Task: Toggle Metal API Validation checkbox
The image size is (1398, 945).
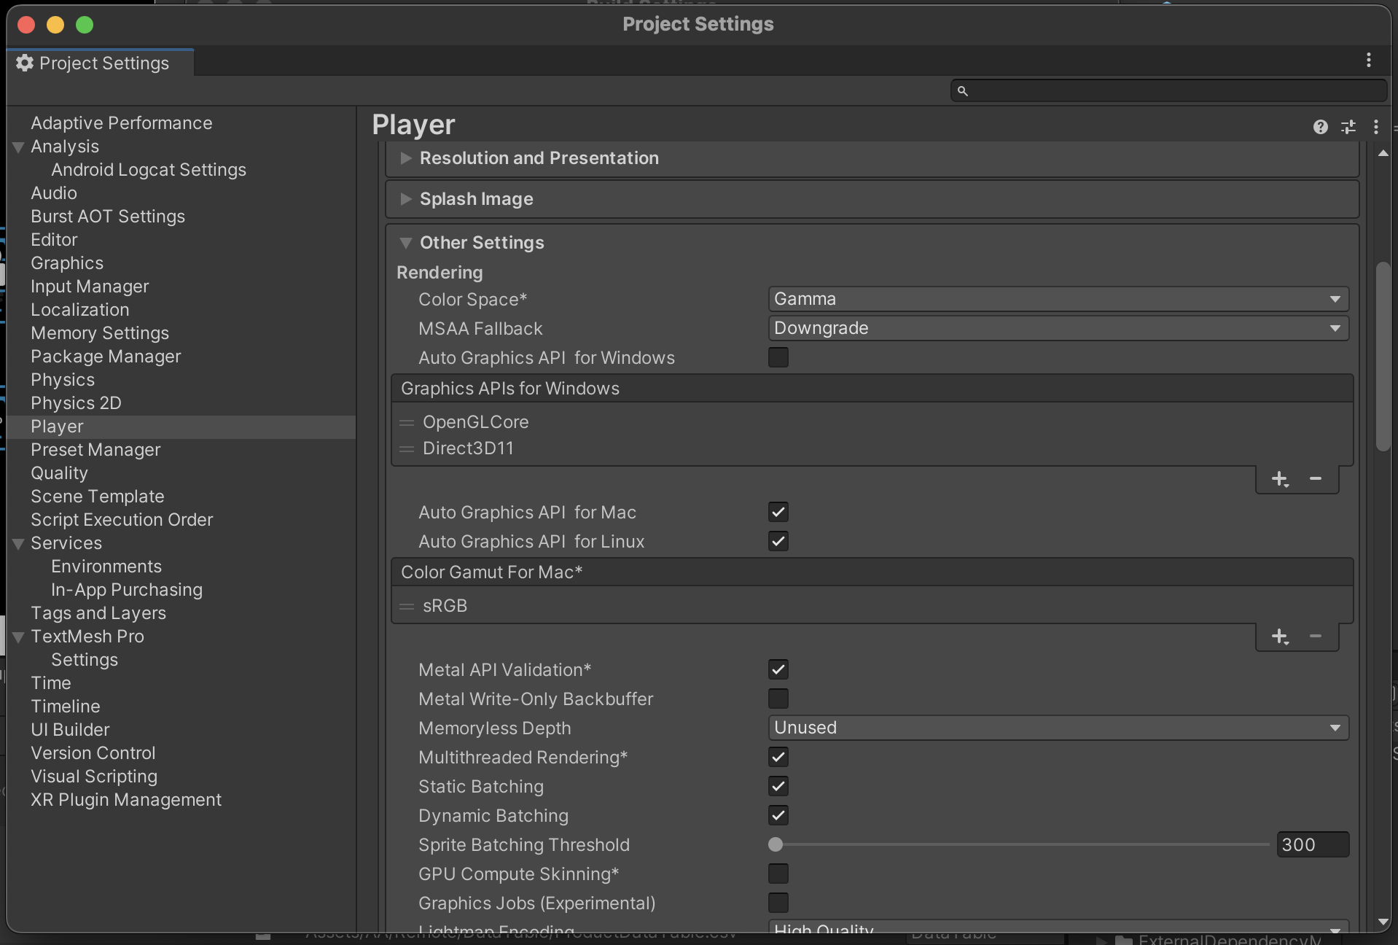Action: click(778, 669)
